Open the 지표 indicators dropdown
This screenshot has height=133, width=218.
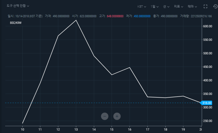click(x=179, y=6)
